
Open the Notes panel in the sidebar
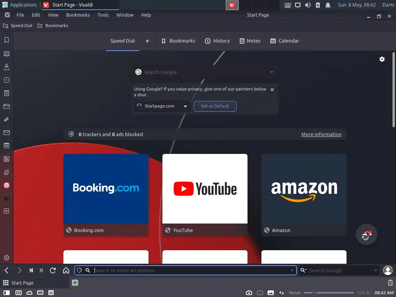[7, 93]
